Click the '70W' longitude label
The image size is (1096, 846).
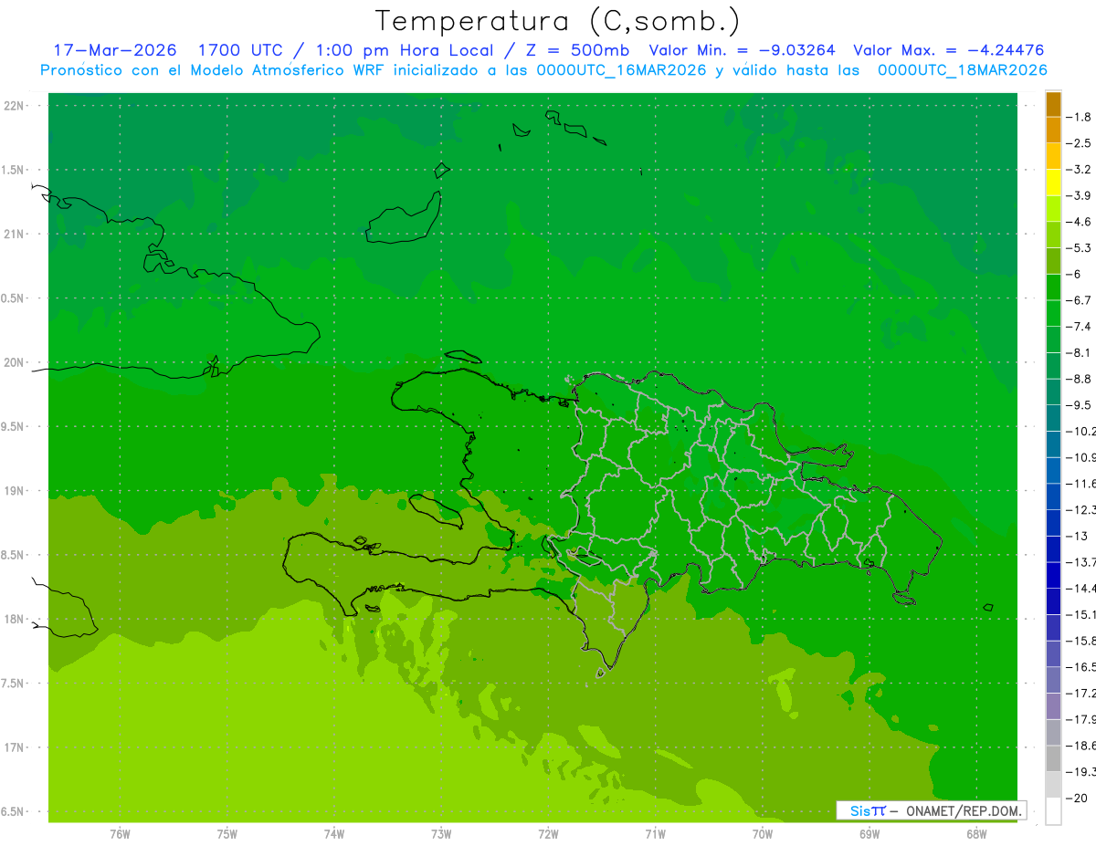(x=763, y=834)
